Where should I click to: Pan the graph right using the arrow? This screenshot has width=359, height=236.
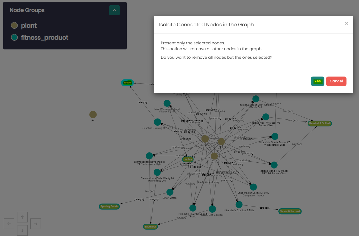coord(35,224)
